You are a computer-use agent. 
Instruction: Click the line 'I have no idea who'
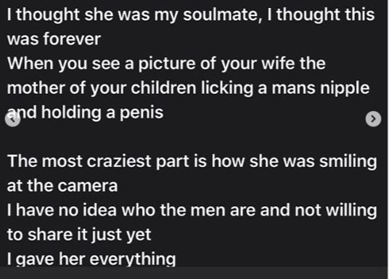[x=192, y=210]
